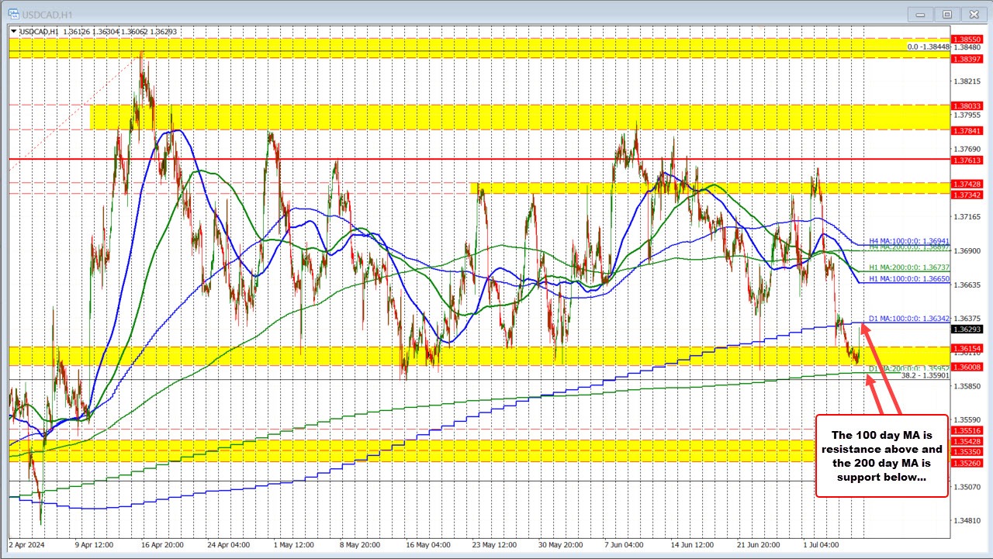
Task: Click the red level label 1.38033
Action: pyautogui.click(x=968, y=106)
